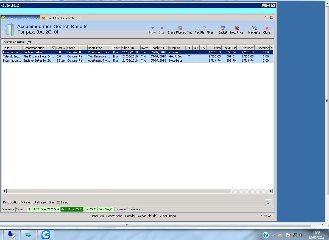Click the asterisk in the Er column
This screenshot has width=329, height=240.
(x=189, y=56)
